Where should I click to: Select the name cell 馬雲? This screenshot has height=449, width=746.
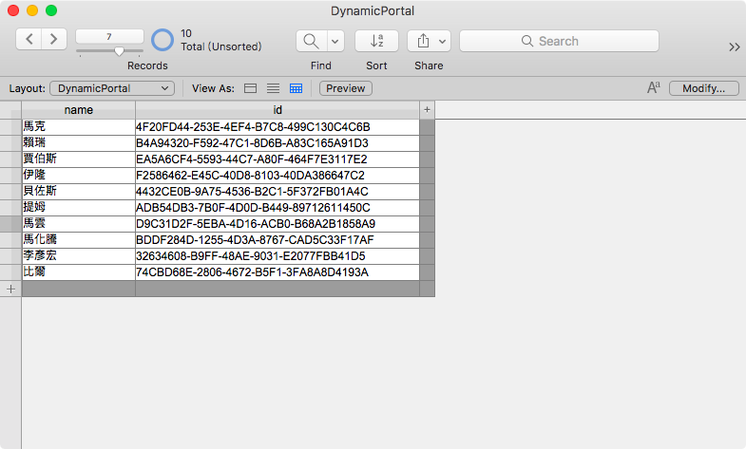79,224
